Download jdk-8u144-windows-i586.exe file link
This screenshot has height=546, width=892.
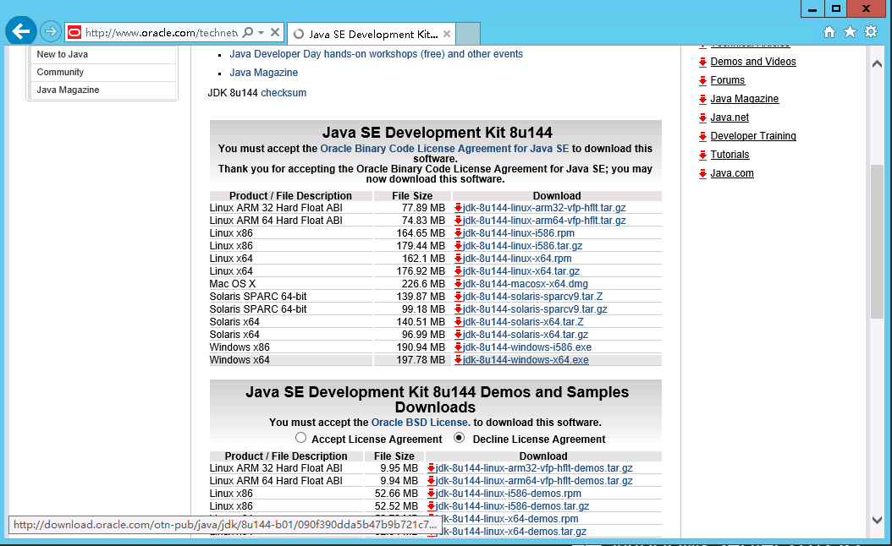coord(526,347)
